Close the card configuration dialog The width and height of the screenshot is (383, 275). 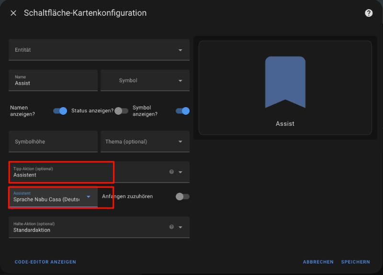[13, 13]
